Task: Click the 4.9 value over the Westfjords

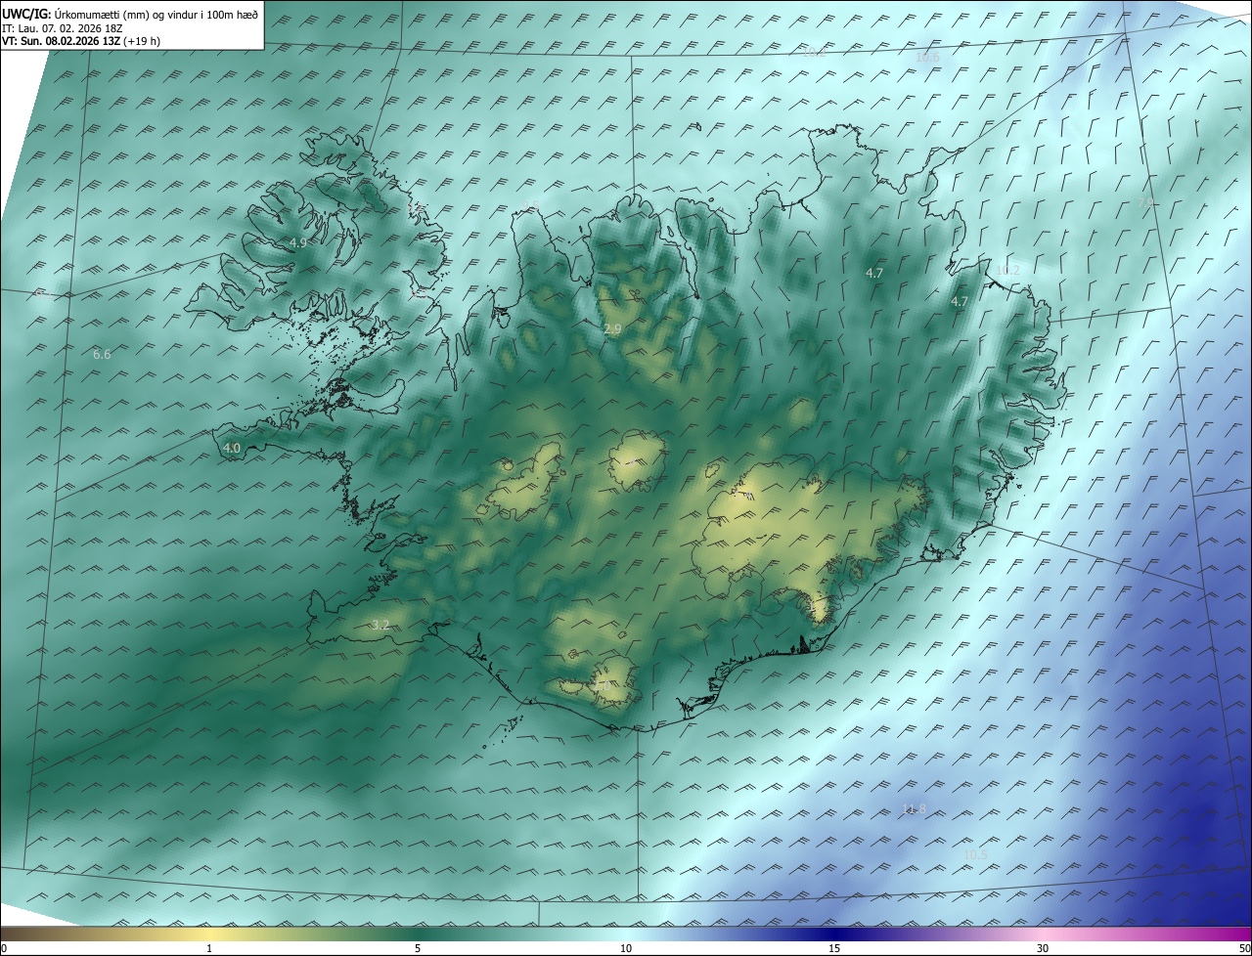Action: [x=298, y=242]
